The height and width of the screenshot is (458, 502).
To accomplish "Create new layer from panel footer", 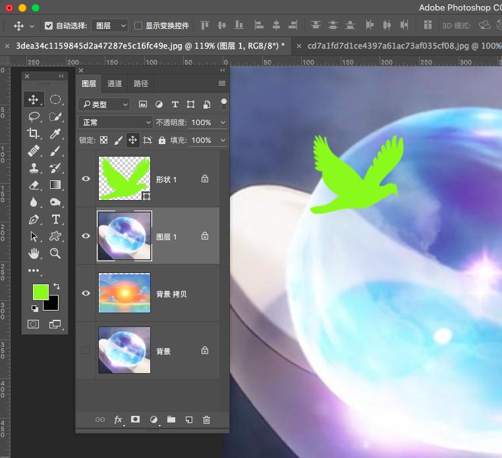I will point(188,419).
